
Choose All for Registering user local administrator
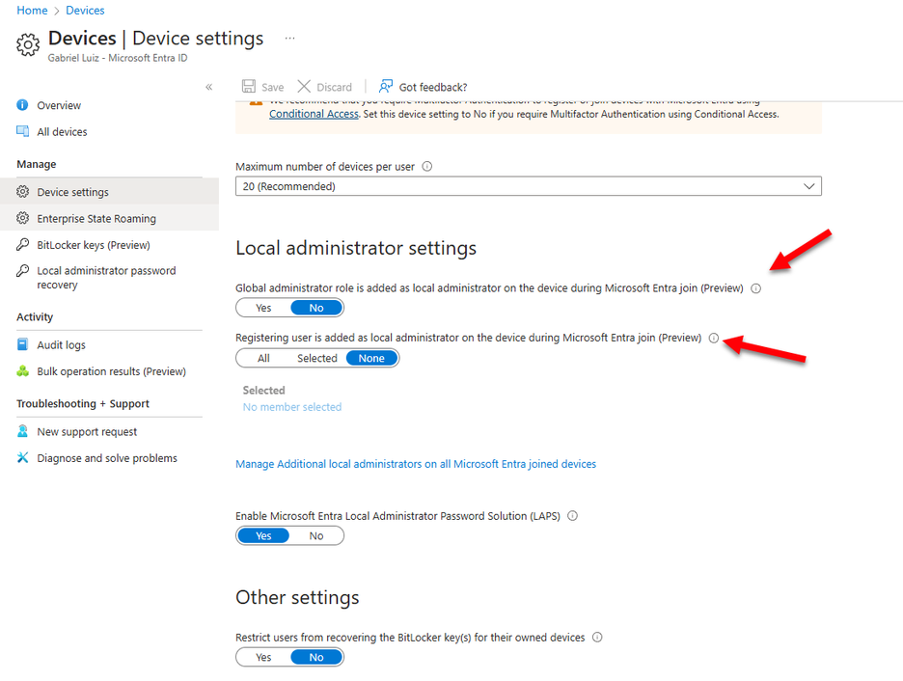point(263,358)
